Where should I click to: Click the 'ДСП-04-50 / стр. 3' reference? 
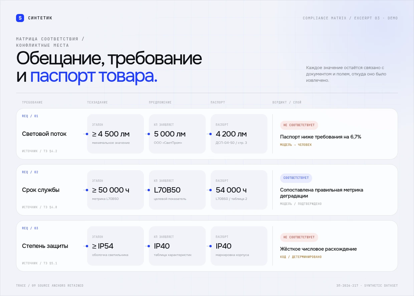231,143
